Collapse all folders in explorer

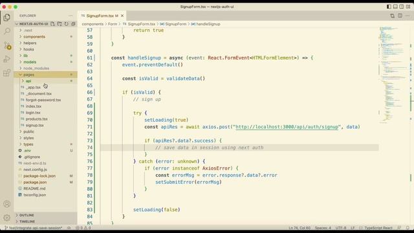(x=73, y=24)
